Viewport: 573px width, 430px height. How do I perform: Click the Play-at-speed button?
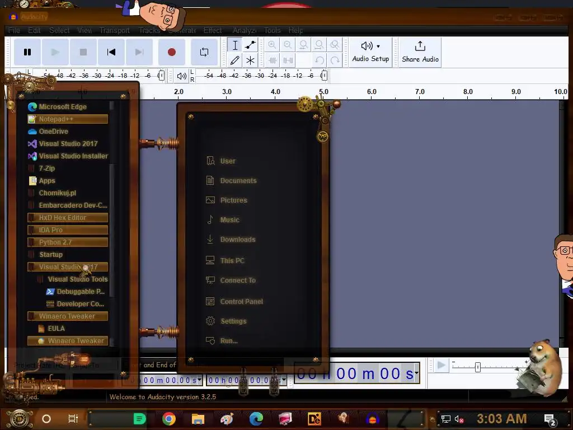coord(442,365)
